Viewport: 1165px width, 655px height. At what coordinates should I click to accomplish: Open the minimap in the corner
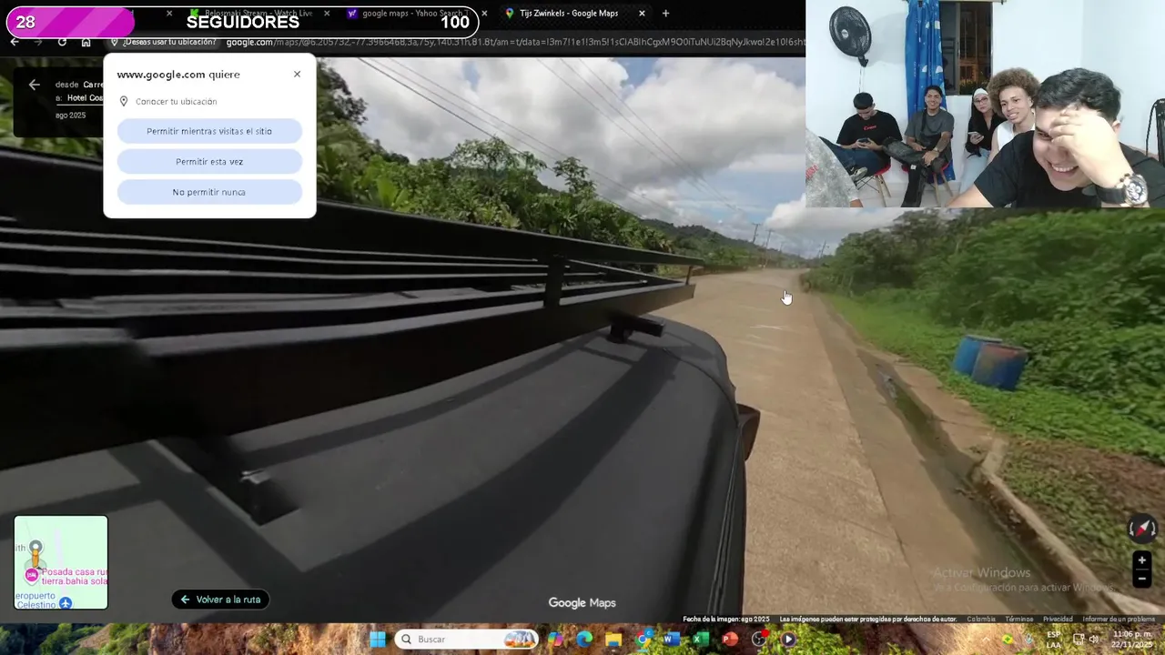(x=61, y=562)
